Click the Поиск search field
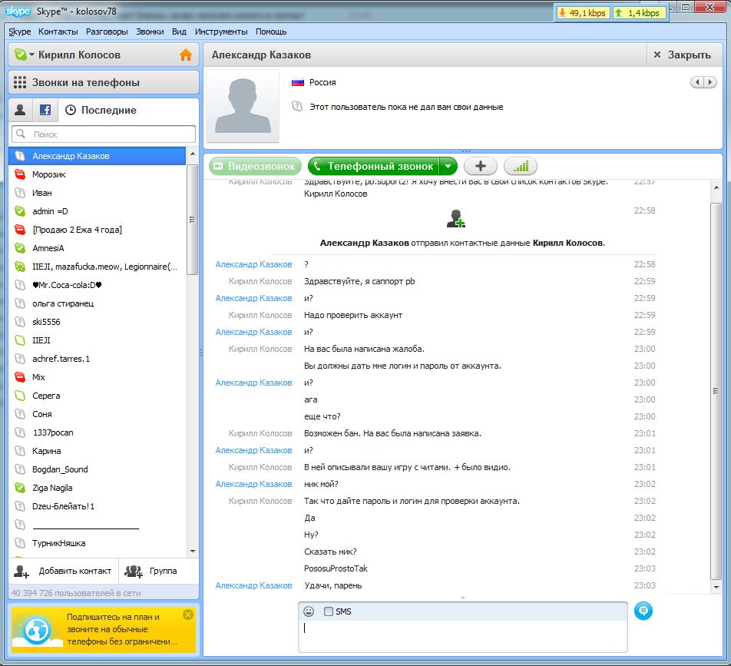Screen dimensions: 731x666 (x=104, y=134)
